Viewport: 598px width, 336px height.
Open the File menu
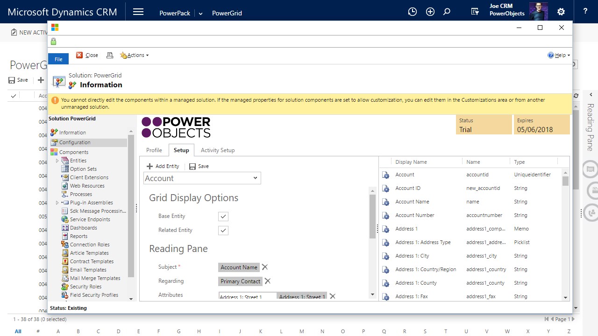(58, 59)
